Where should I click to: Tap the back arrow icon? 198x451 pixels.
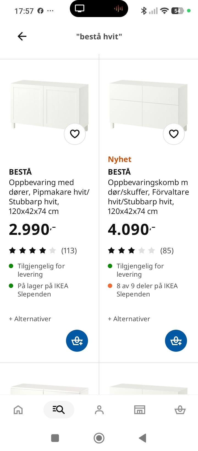[x=22, y=36]
